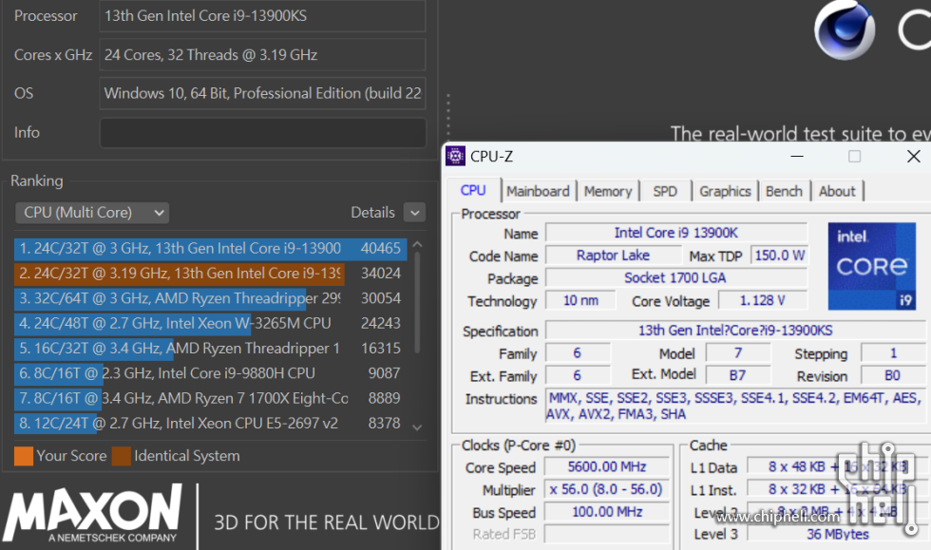This screenshot has height=550, width=931.
Task: Click the Cinebench logo sphere icon
Action: tap(845, 28)
